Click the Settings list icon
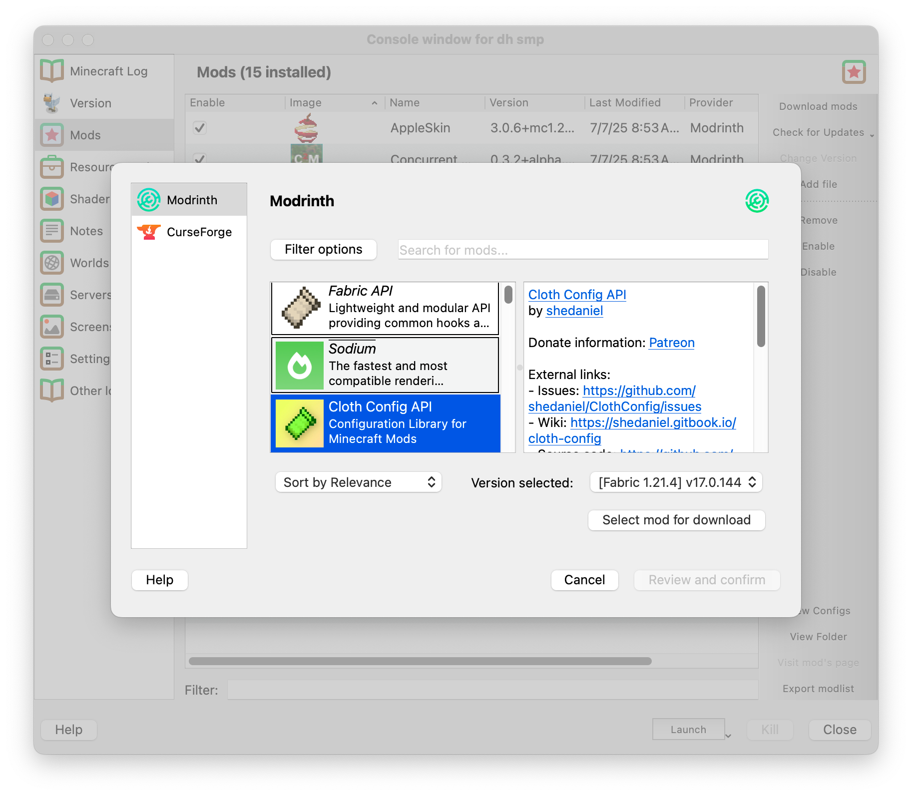This screenshot has width=912, height=796. pyautogui.click(x=52, y=359)
